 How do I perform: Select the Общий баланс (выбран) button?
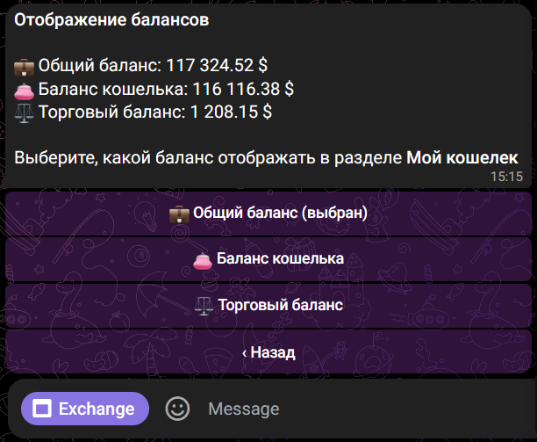(268, 213)
